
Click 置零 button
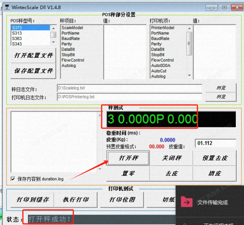click(128, 173)
